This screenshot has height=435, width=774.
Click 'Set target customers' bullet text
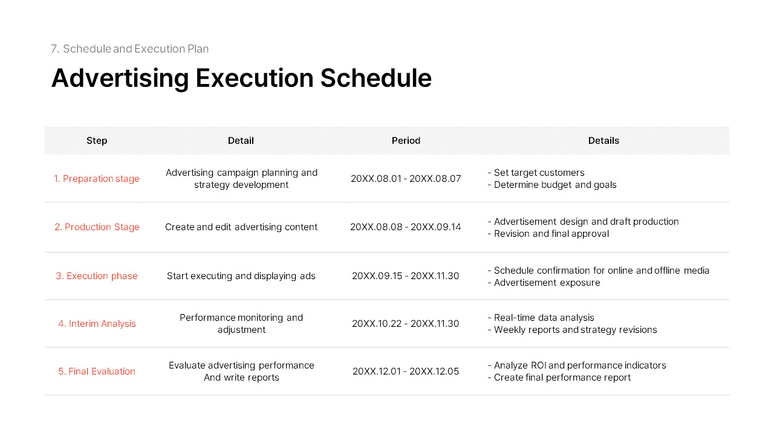[x=536, y=173]
